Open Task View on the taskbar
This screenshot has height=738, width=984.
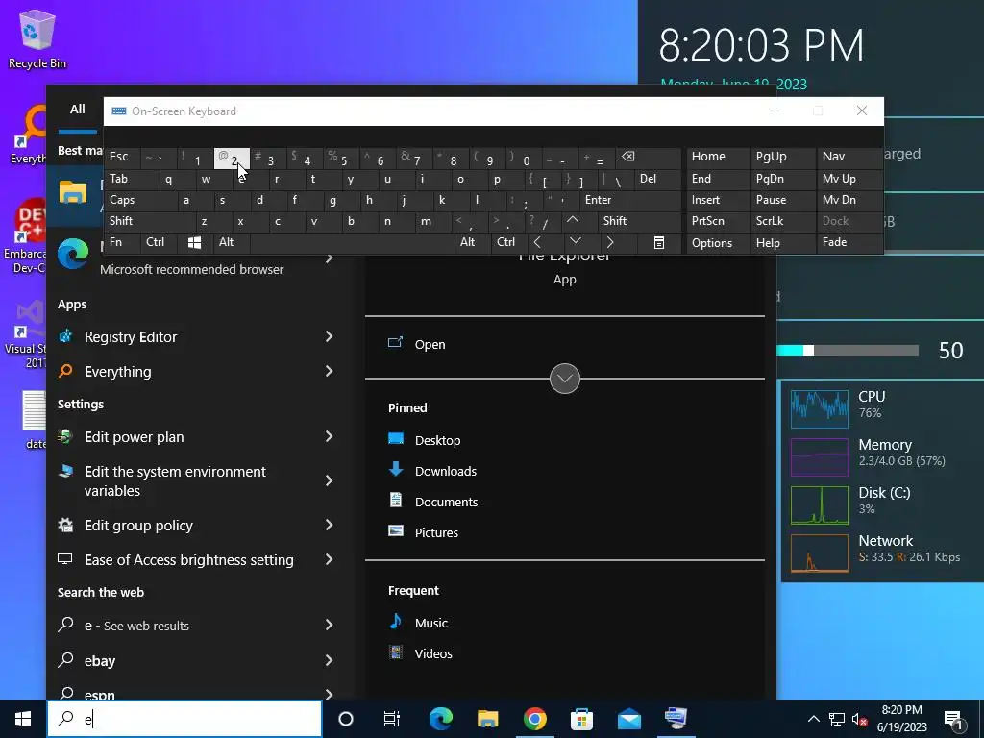coord(392,719)
